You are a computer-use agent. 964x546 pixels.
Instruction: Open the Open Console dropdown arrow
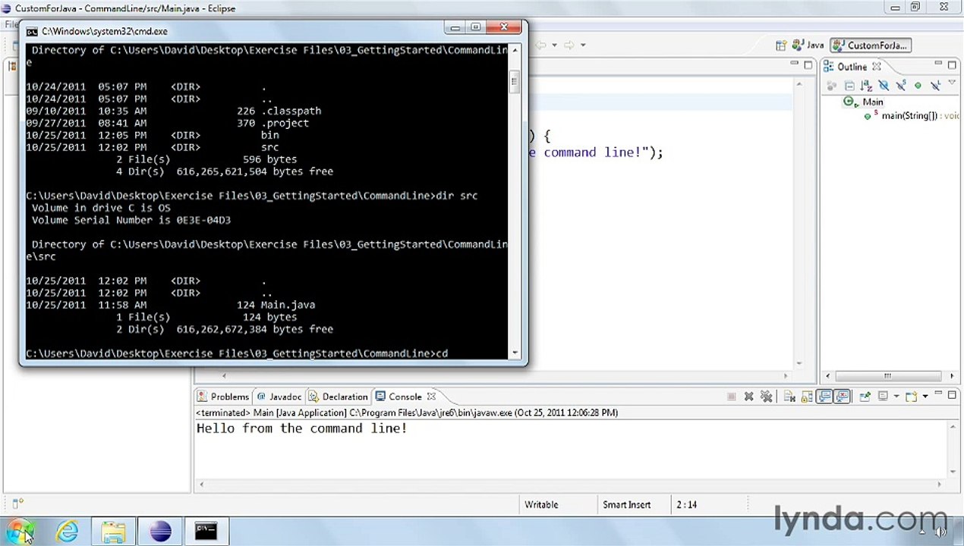pyautogui.click(x=925, y=397)
